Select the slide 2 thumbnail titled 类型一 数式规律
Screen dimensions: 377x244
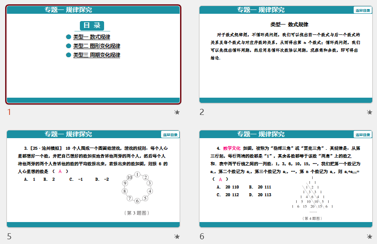pos(285,54)
